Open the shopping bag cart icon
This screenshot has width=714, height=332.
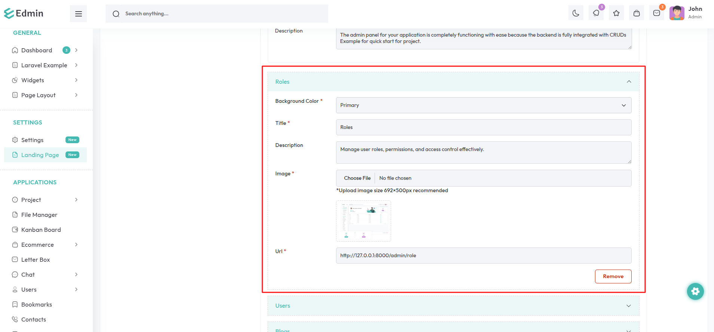[x=636, y=13]
